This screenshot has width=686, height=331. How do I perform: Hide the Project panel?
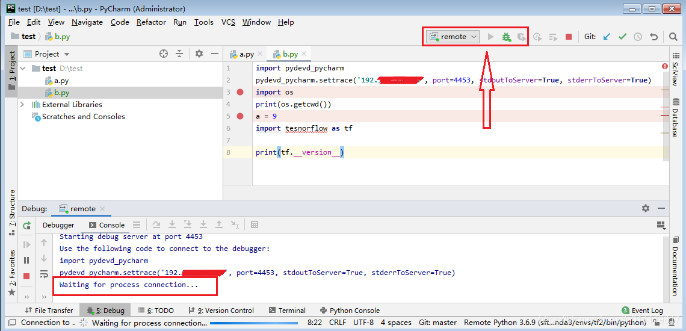pos(214,54)
